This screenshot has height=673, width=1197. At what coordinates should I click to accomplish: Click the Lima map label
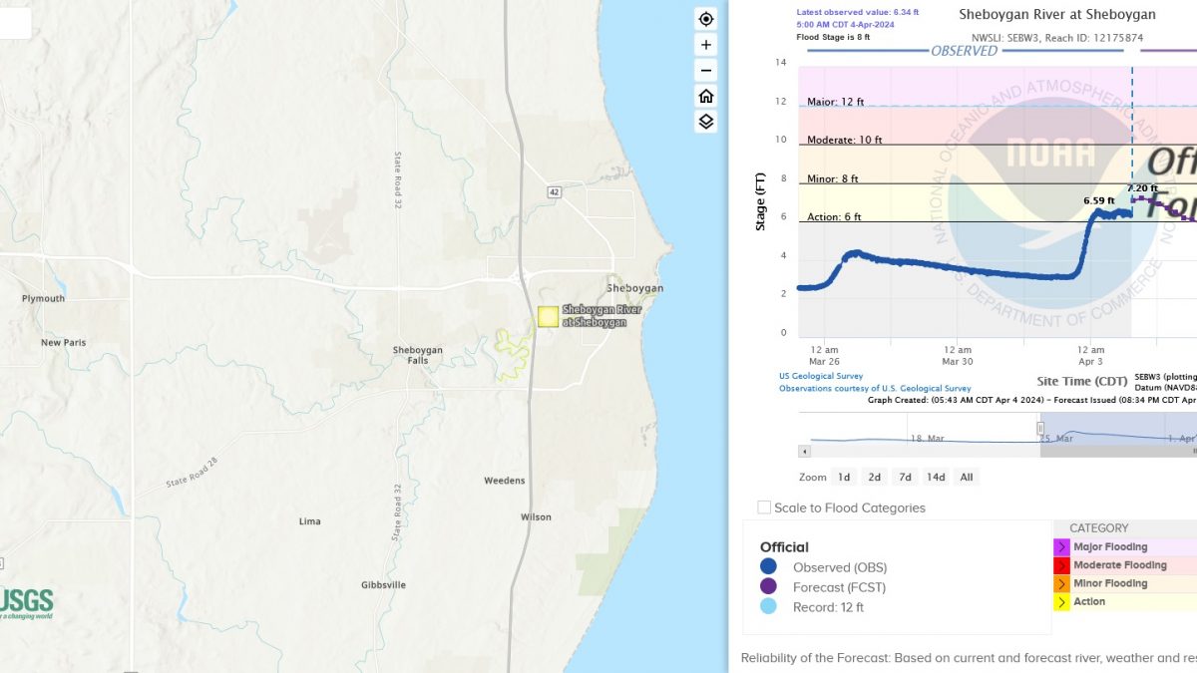(x=310, y=521)
